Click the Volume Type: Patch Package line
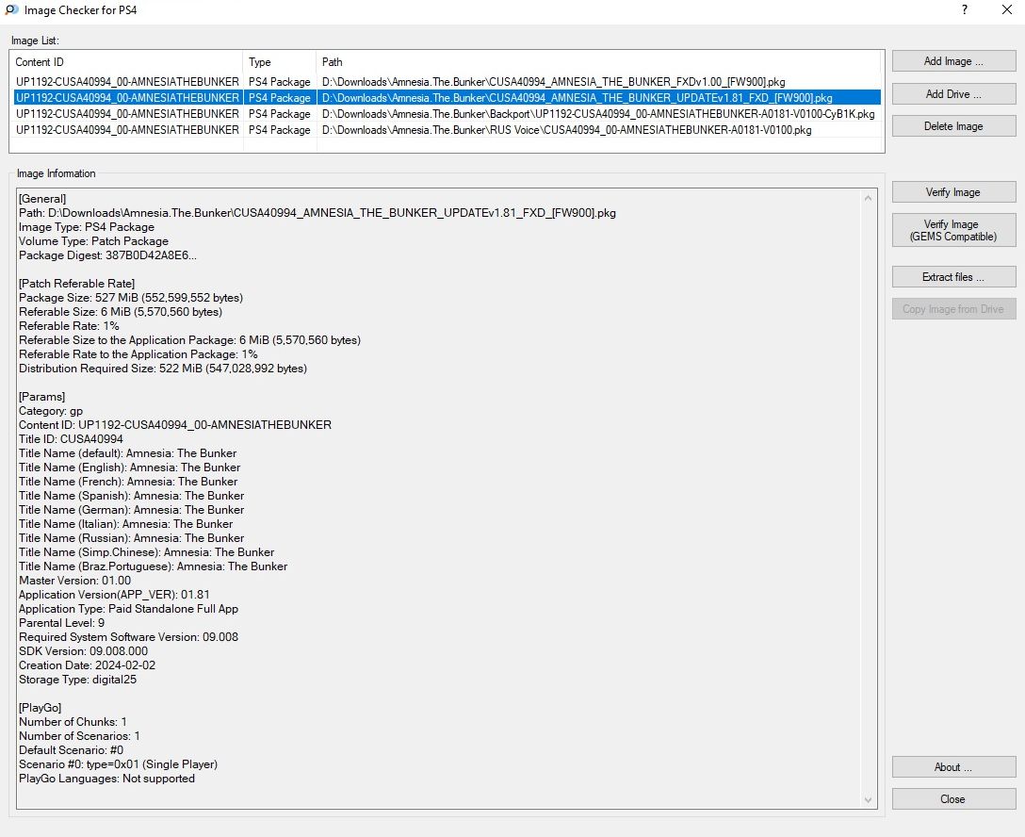This screenshot has width=1025, height=837. 93,241
